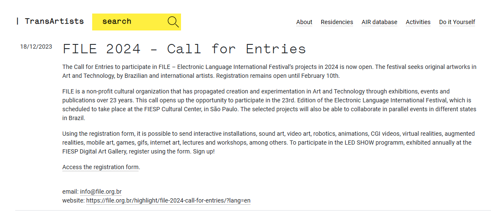Viewport: 491px width, 211px height.
Task: Open the About menu item
Action: (x=304, y=22)
